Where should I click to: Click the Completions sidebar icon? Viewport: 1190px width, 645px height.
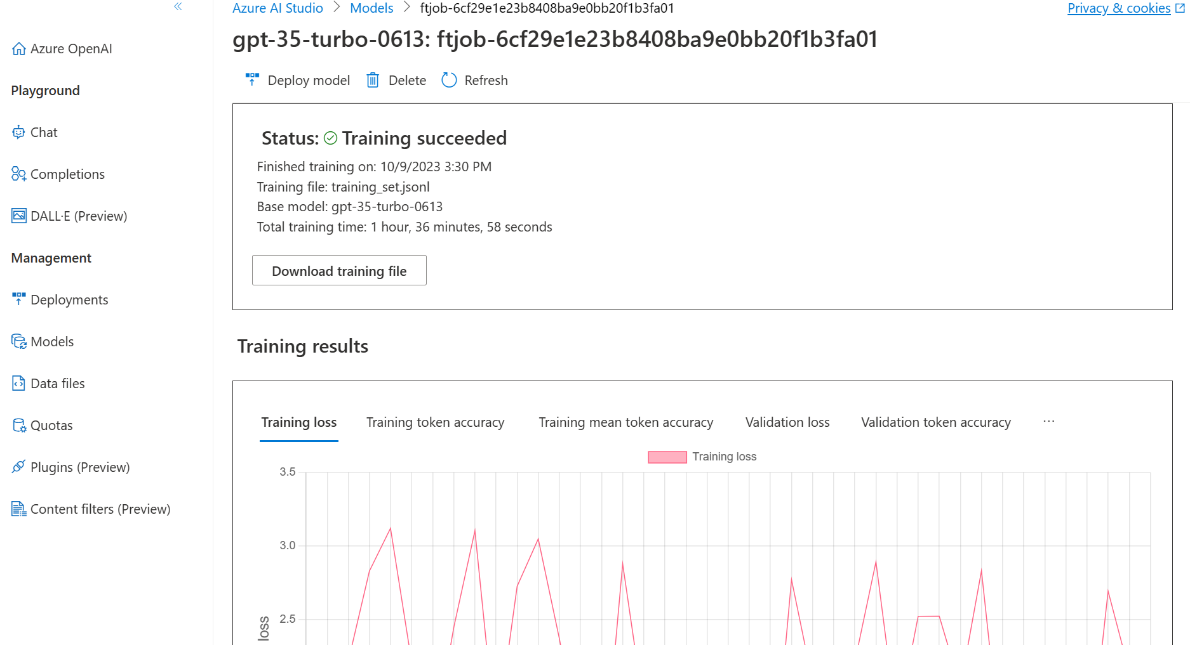(x=18, y=174)
